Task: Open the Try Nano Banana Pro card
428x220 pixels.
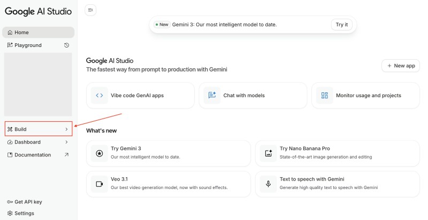Action: pos(338,153)
